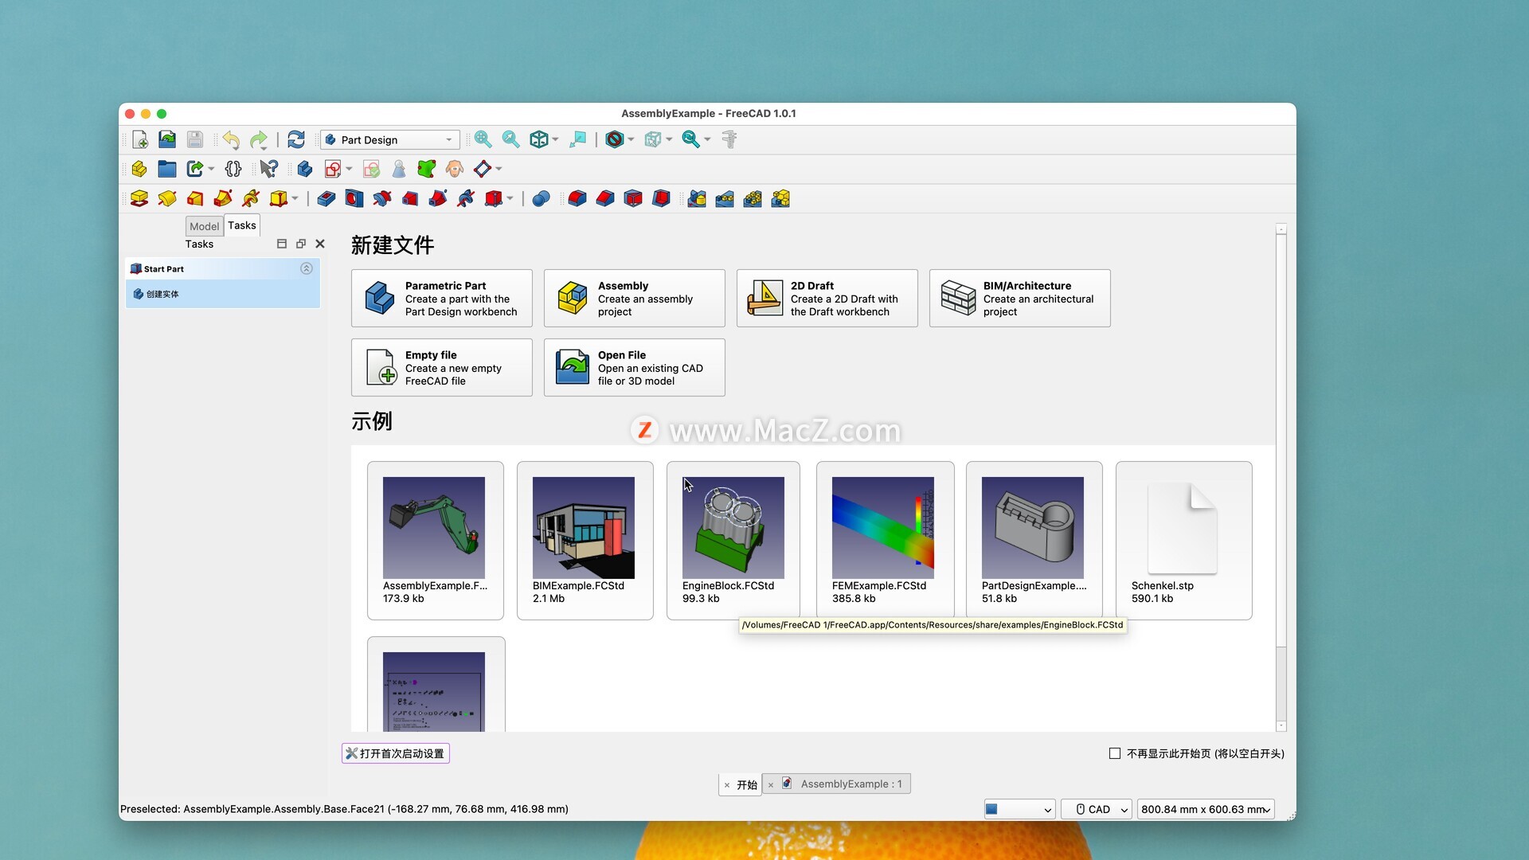Select the Pocket tool icon
This screenshot has width=1529, height=860.
pyautogui.click(x=327, y=199)
